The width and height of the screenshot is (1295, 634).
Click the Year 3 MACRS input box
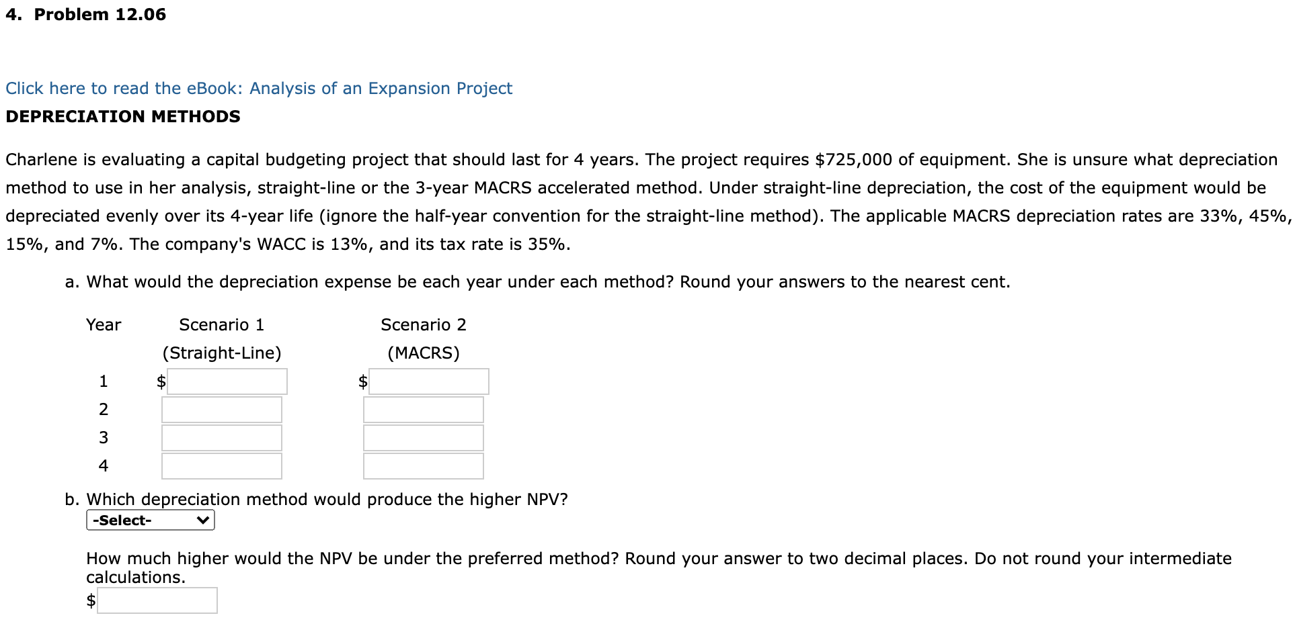(422, 437)
